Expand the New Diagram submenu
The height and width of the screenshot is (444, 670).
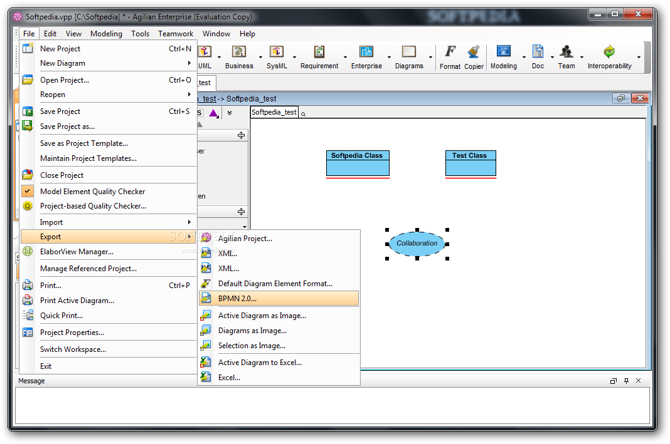(189, 63)
